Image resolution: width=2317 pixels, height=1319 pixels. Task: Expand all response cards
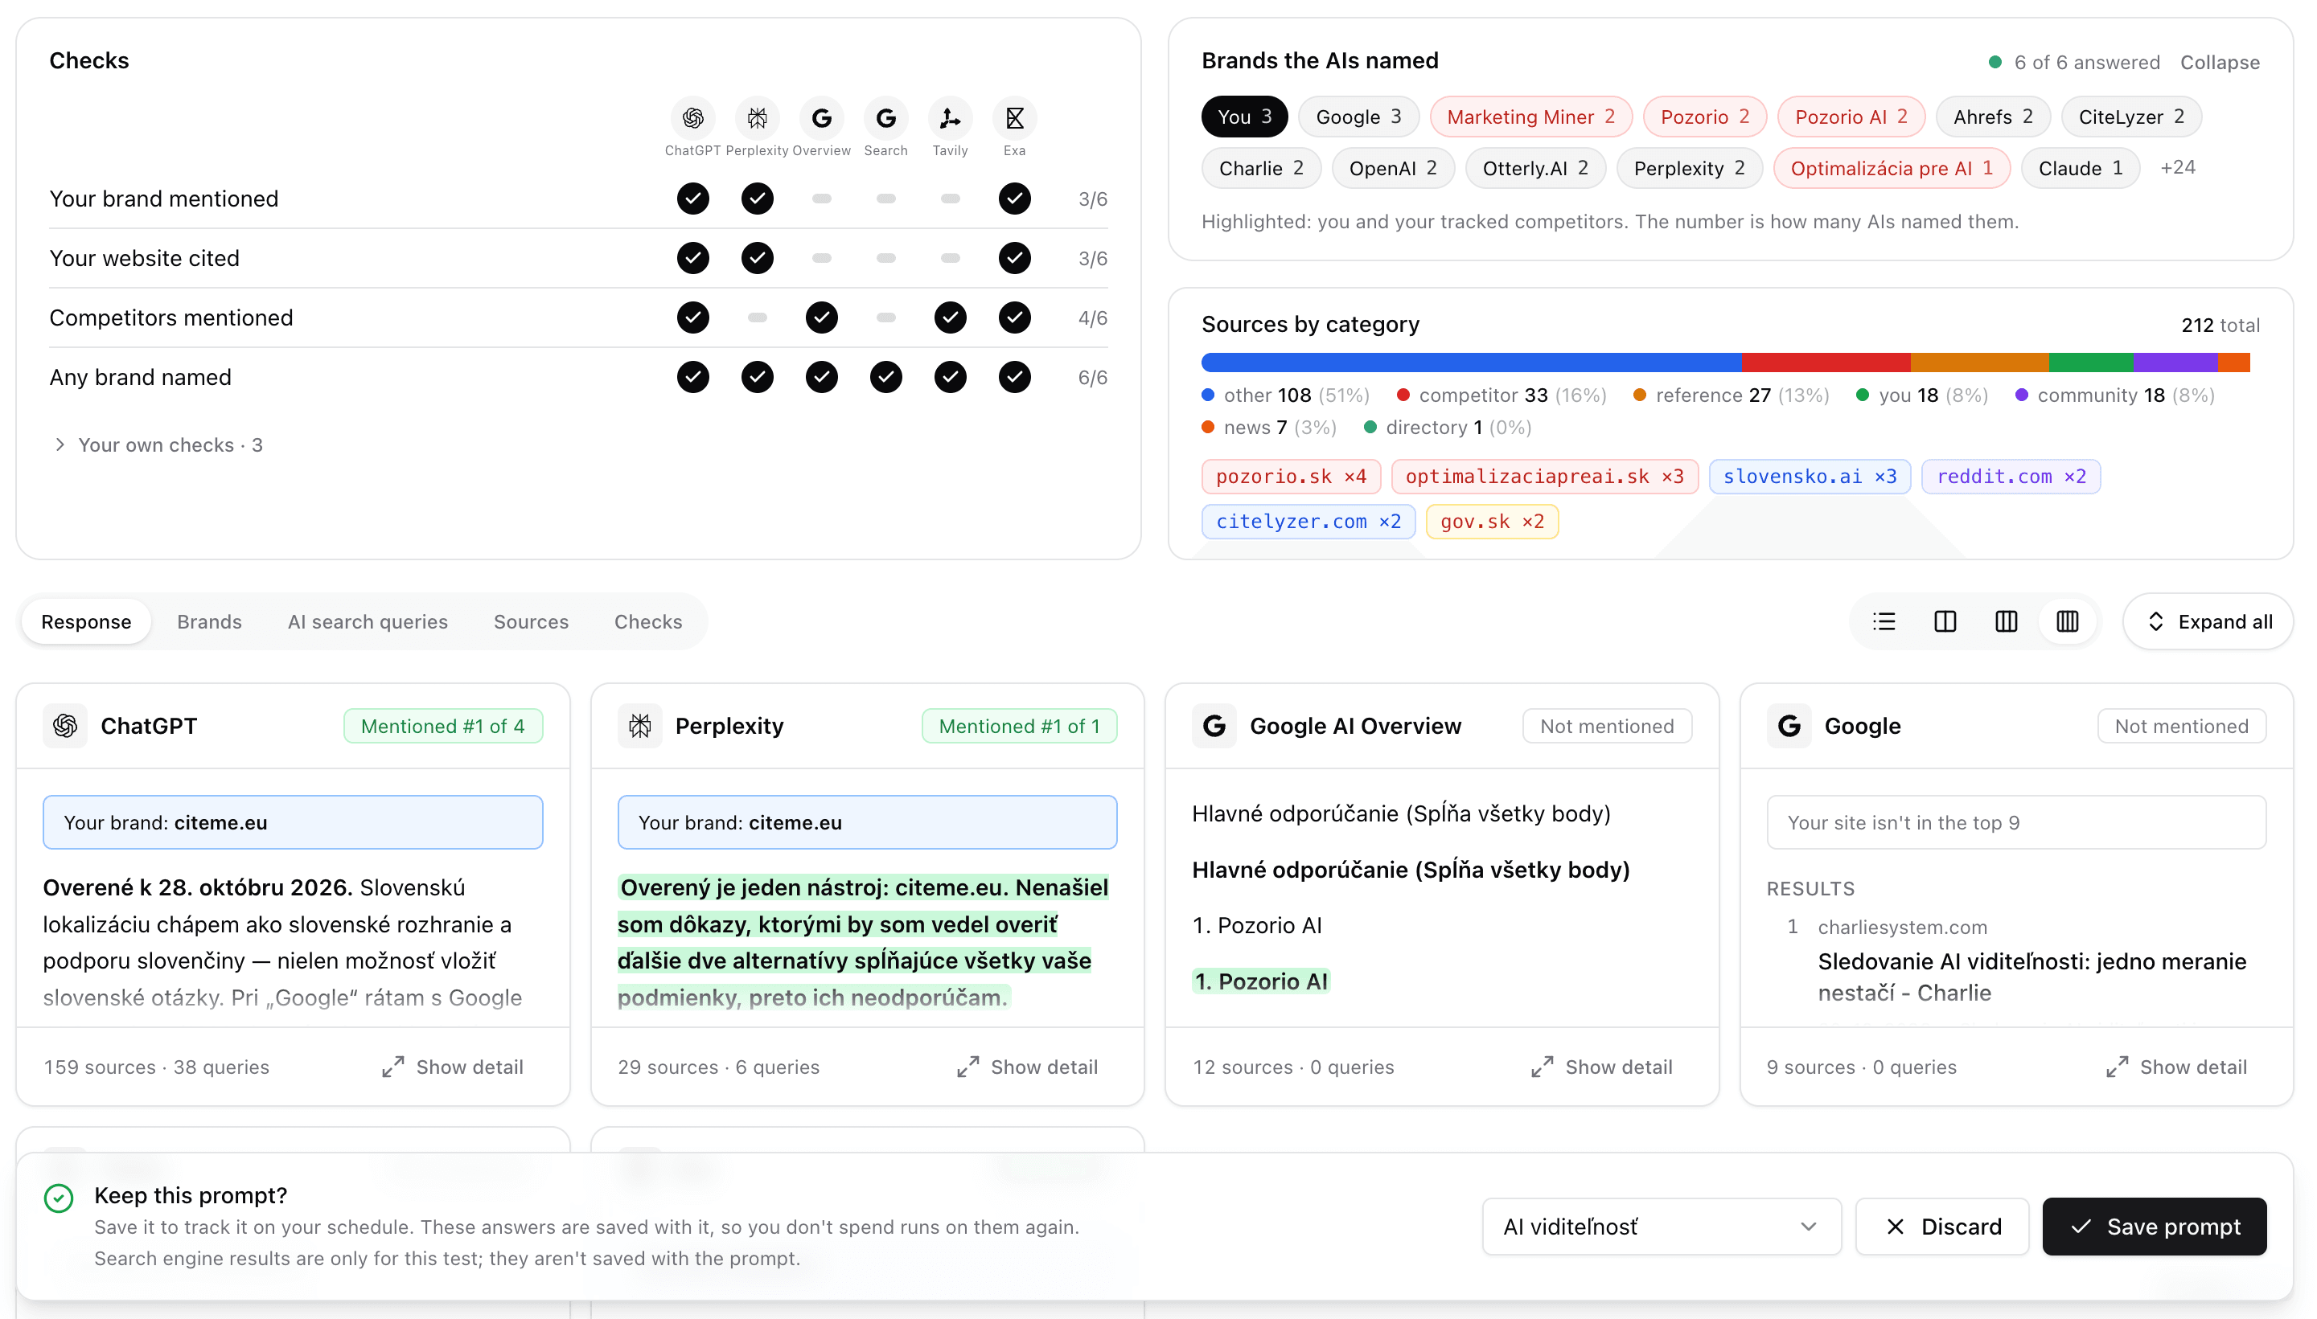[2208, 621]
